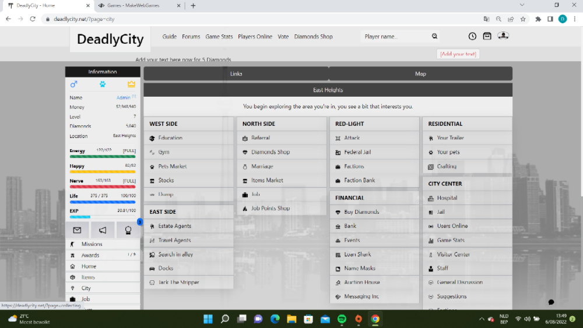Image resolution: width=583 pixels, height=328 pixels.
Task: Switch to the Map tab
Action: (420, 74)
